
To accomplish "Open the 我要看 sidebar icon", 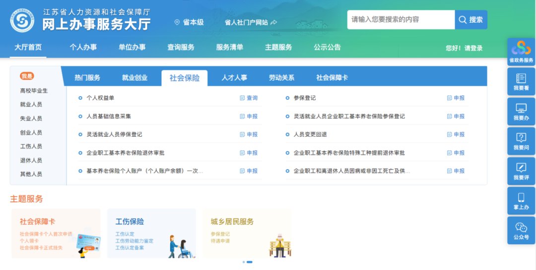I will [521, 81].
